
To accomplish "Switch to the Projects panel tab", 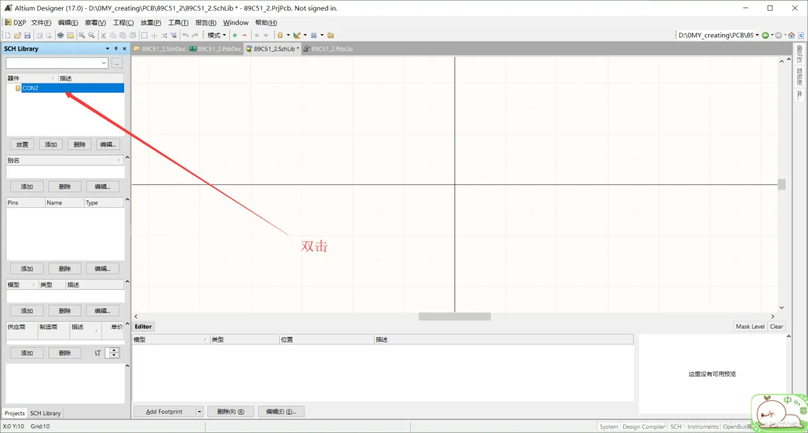I will [14, 413].
